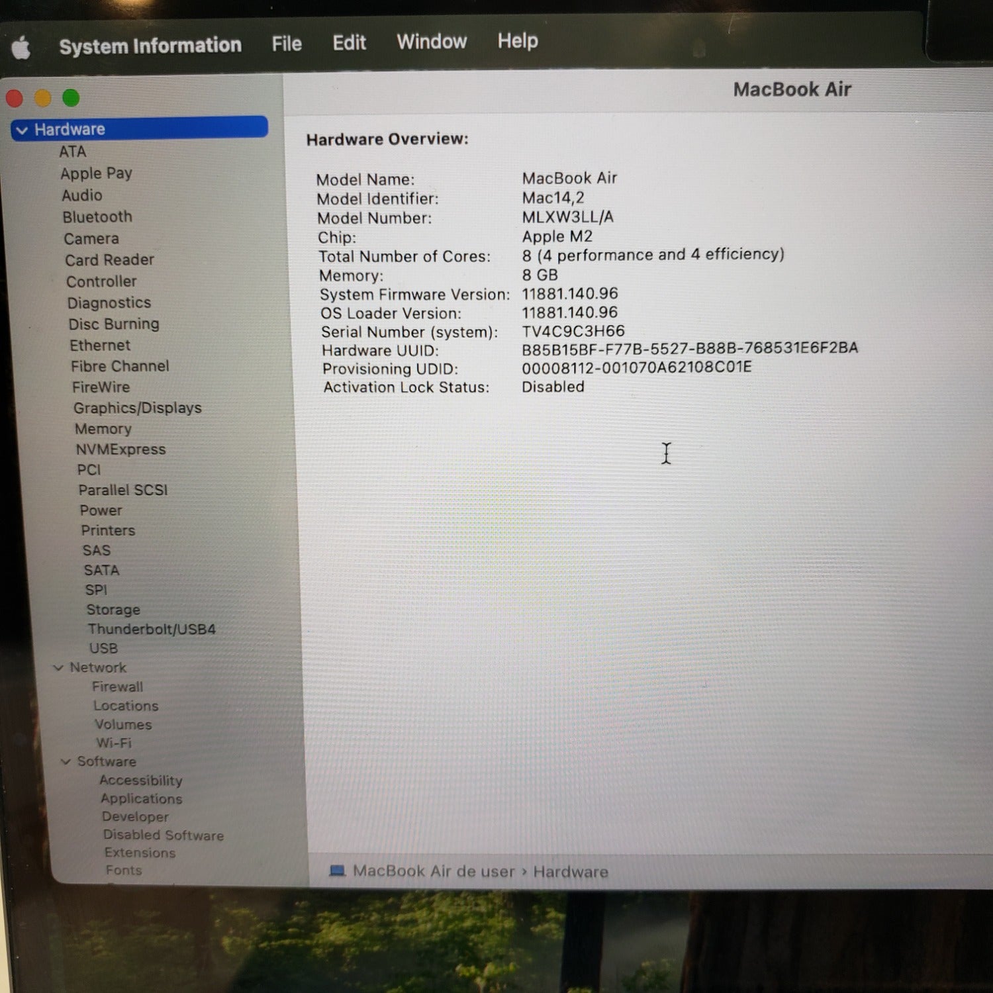Open the File menu
Viewport: 993px width, 993px height.
point(287,44)
